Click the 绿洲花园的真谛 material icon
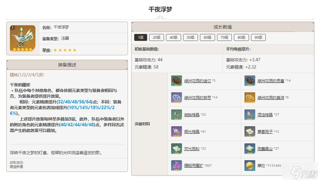 pos(250,98)
